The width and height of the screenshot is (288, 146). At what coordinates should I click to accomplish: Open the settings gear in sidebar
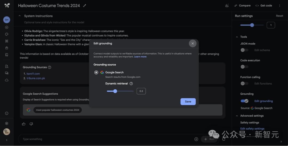(x=7, y=123)
